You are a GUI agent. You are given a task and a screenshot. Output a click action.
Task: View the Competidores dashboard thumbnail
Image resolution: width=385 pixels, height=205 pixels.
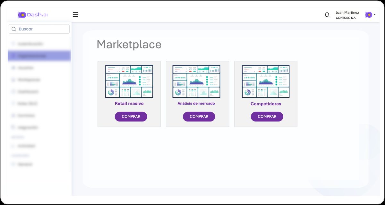tap(266, 82)
